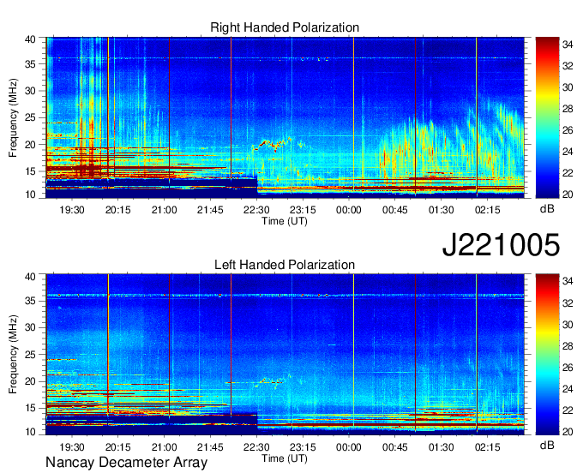Click the '01:30' time tick of Left Handed plot

coord(441,447)
